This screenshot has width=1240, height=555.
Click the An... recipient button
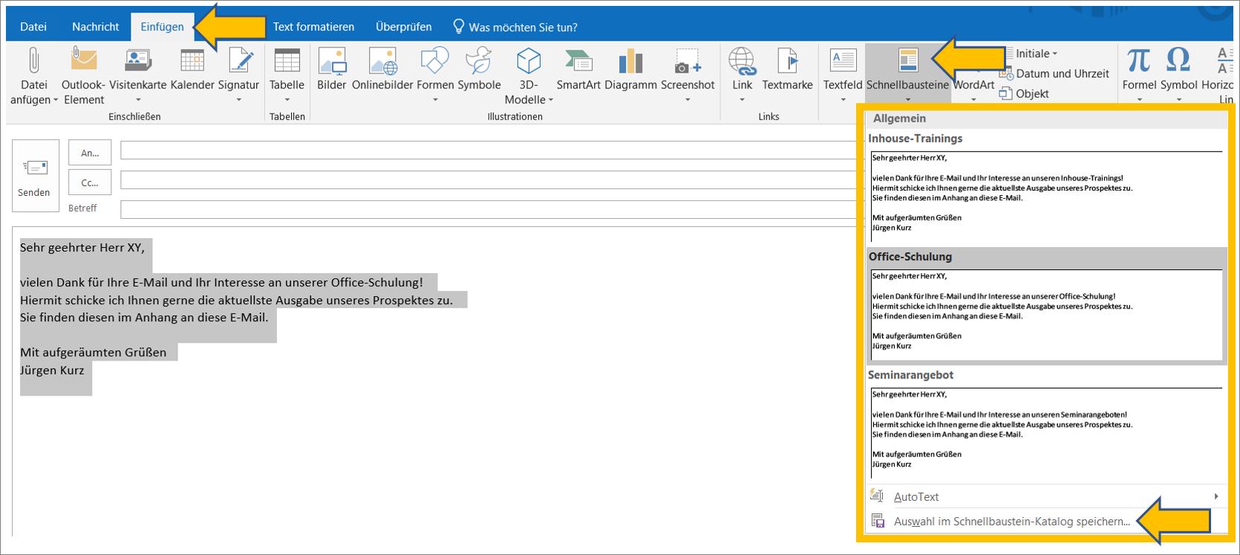(x=90, y=153)
